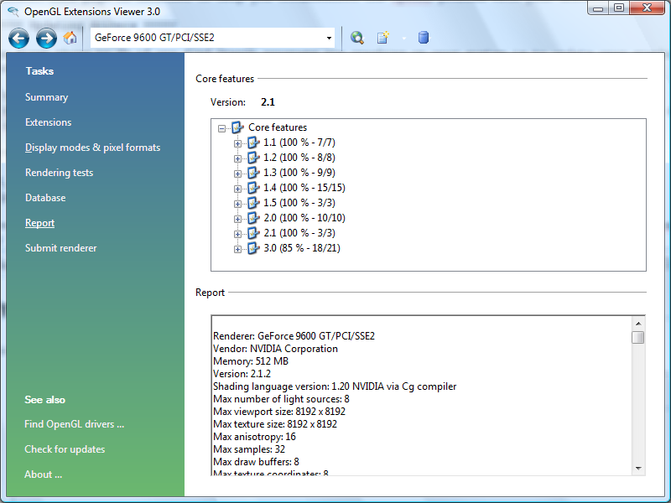Go to Rendering tests
The height and width of the screenshot is (503, 671).
(x=59, y=173)
